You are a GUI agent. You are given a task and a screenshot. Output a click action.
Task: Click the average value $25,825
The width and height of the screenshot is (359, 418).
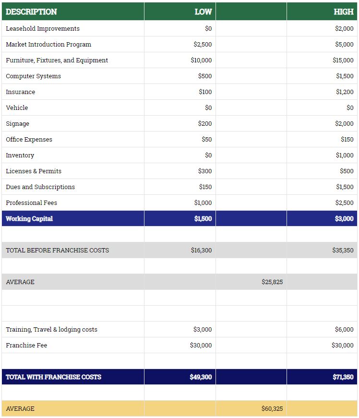click(272, 282)
